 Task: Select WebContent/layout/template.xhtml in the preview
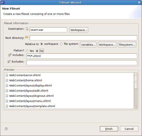[x=32, y=106]
